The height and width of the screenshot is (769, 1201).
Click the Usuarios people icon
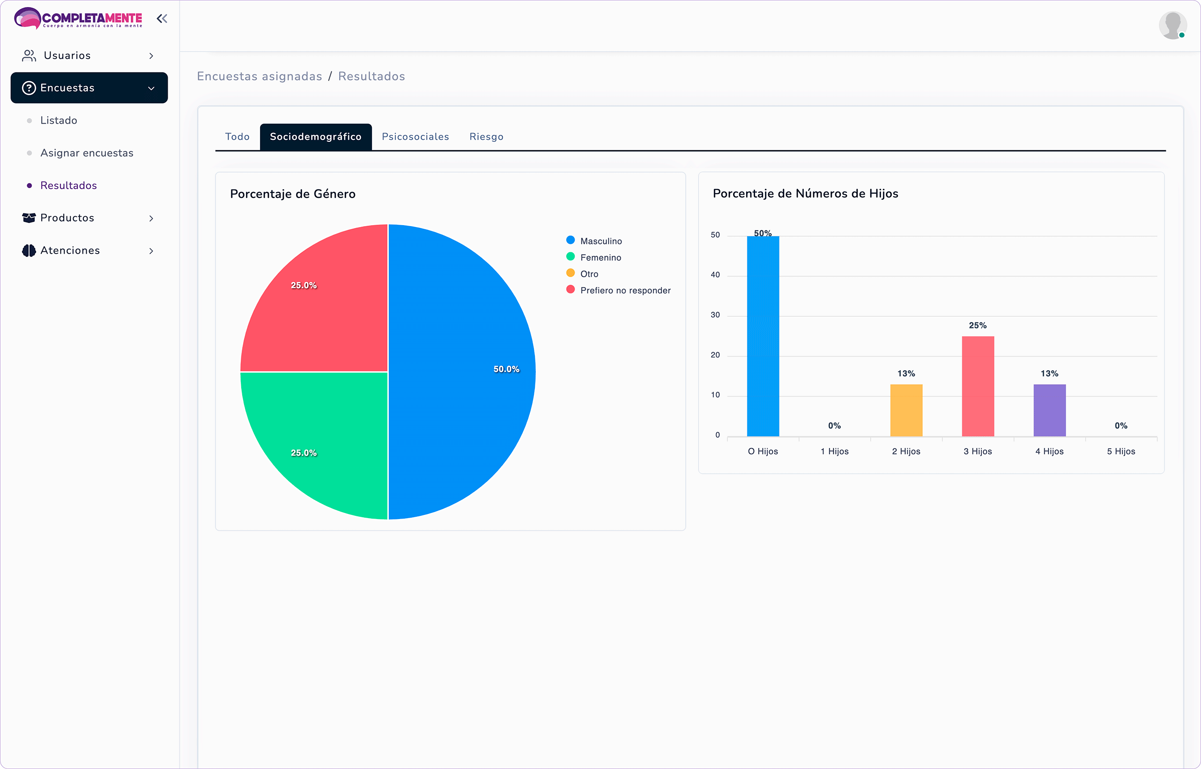(x=29, y=55)
